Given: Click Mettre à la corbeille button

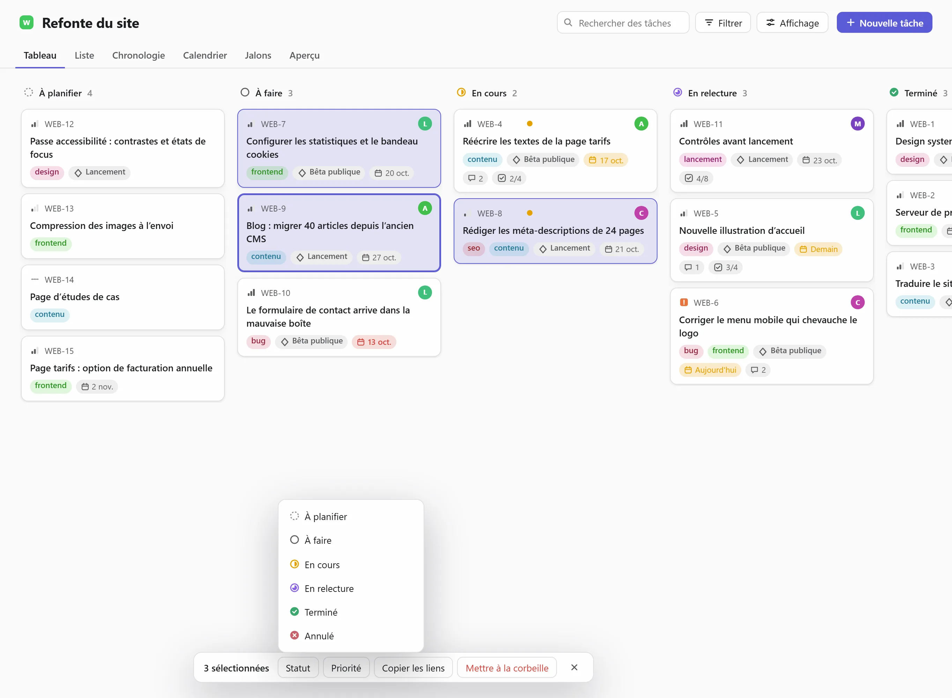Looking at the screenshot, I should (507, 668).
